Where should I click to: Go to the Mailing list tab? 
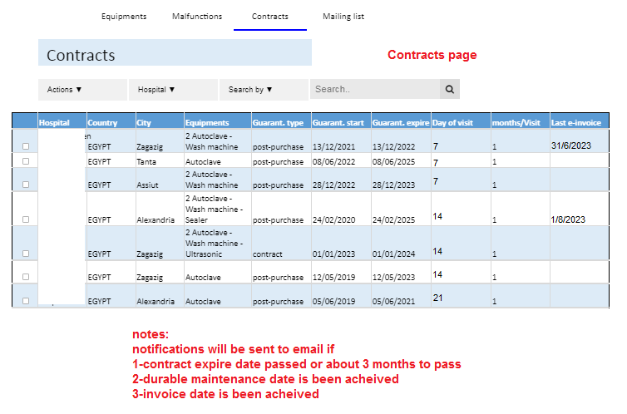tap(343, 17)
